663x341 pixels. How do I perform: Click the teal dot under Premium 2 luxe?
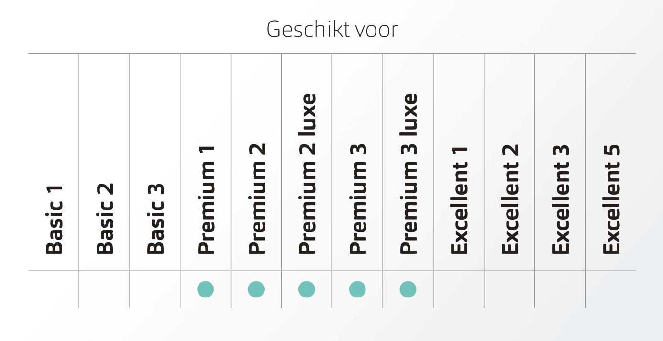[x=307, y=289]
